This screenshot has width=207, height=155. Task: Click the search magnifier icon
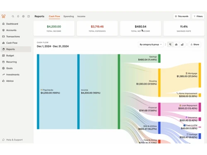[13, 16]
